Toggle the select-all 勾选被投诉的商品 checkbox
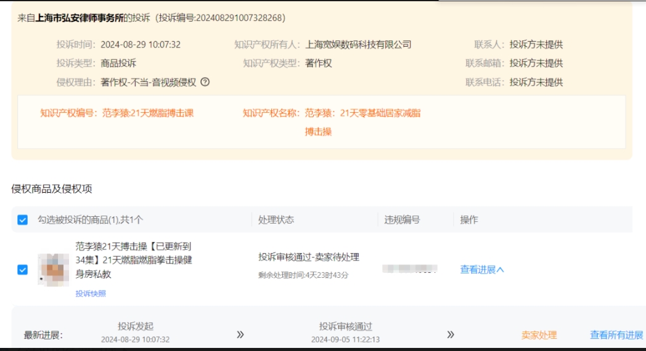The height and width of the screenshot is (351, 646). [x=23, y=220]
